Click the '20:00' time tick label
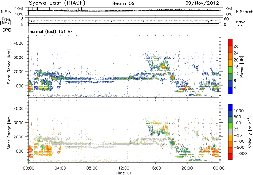This screenshot has width=253, height=175. pos(187,168)
